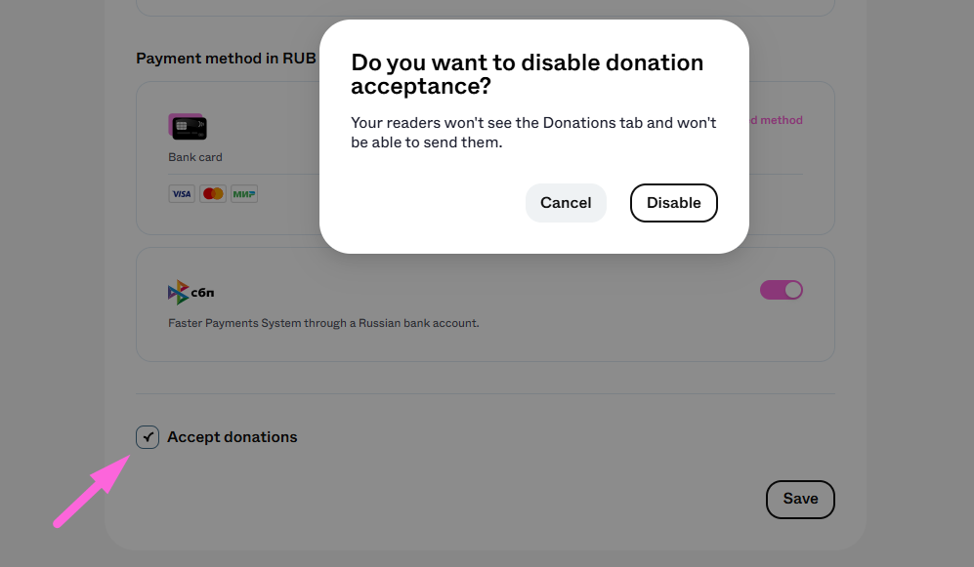Screen dimensions: 974x567
Task: Click the dialog title about disabling donations
Action: tap(528, 74)
